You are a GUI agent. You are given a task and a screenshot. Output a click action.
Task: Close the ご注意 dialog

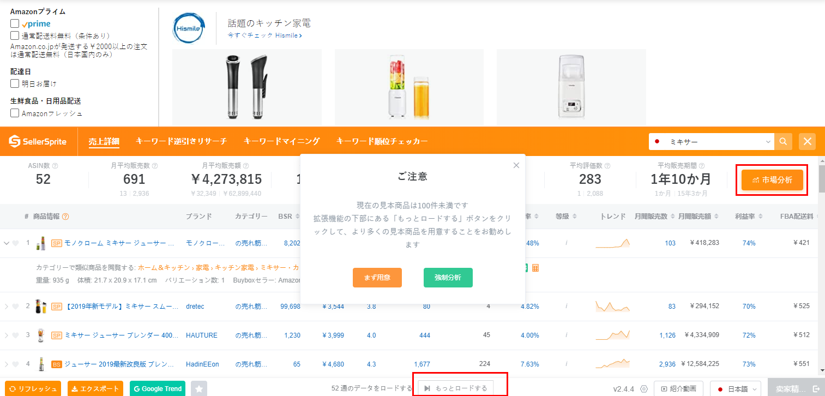click(x=516, y=165)
